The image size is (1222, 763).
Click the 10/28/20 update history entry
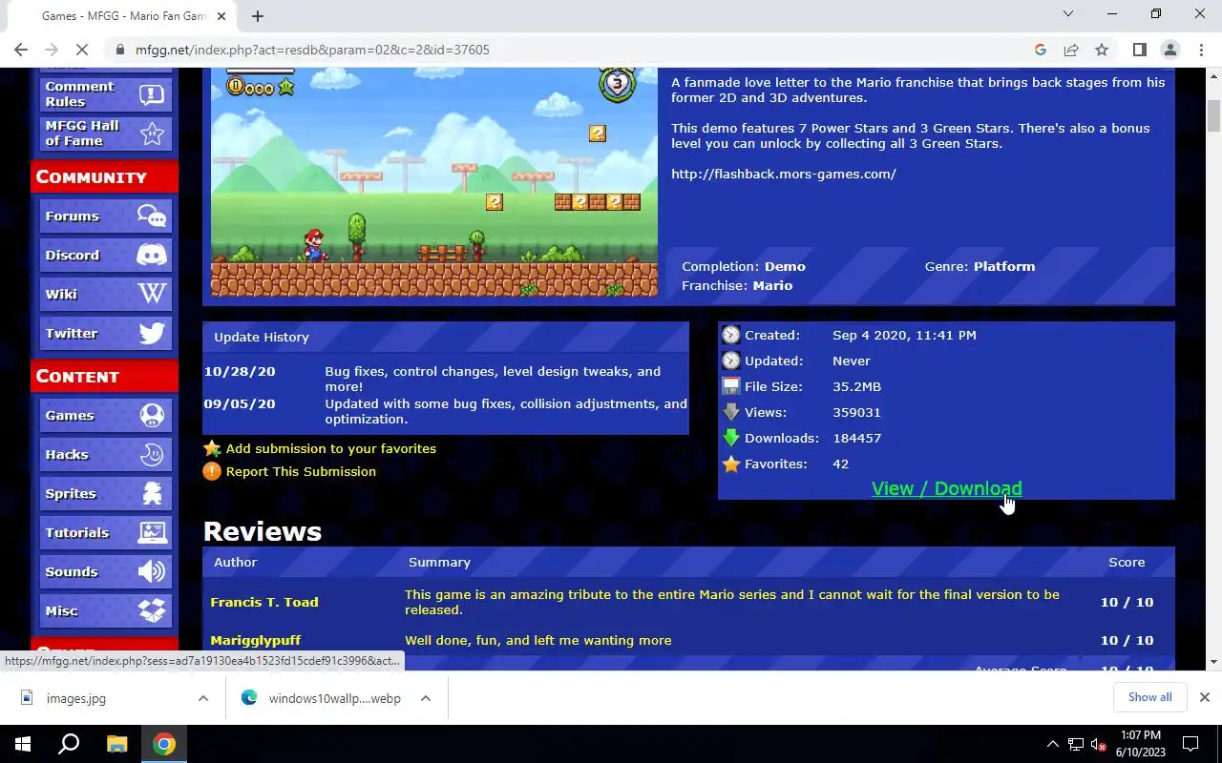click(x=445, y=379)
